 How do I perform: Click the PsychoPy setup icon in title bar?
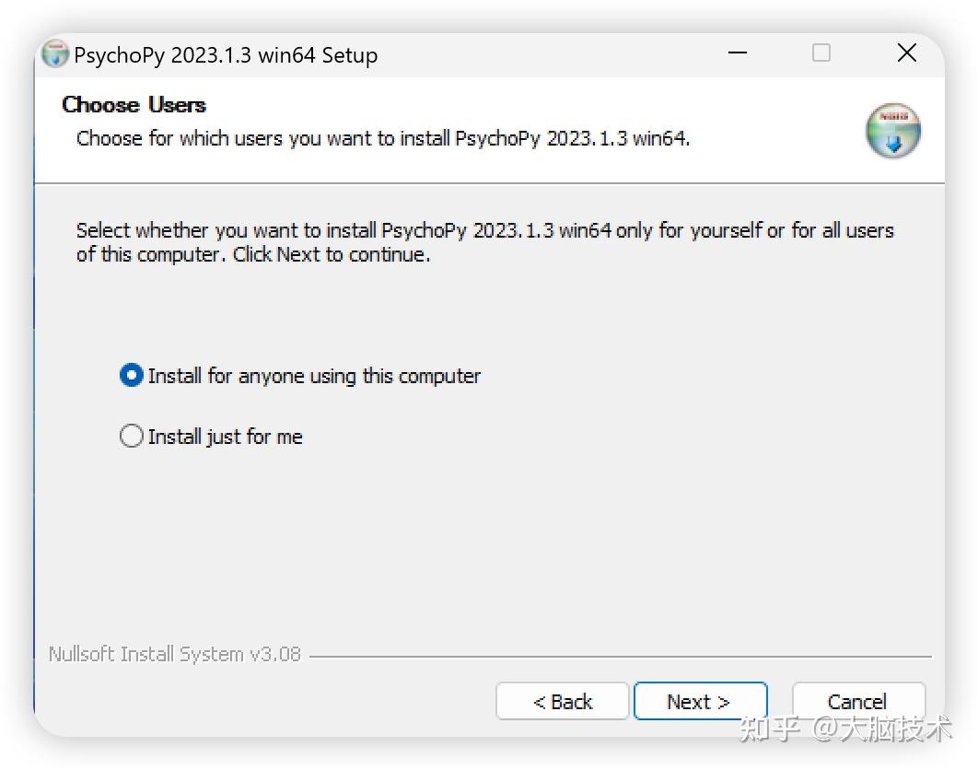pos(55,54)
